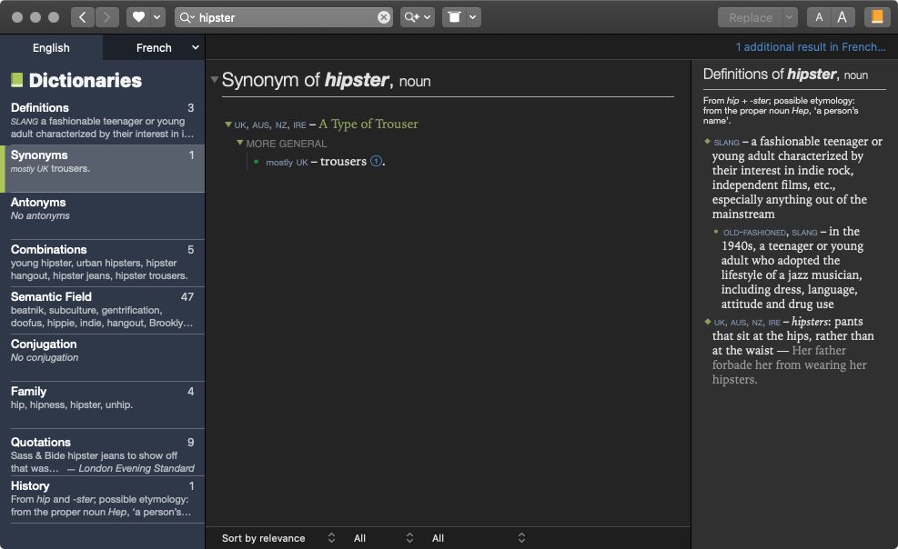Switch to the French tab

(x=154, y=47)
